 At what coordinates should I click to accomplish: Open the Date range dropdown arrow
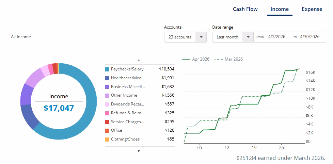pos(248,37)
